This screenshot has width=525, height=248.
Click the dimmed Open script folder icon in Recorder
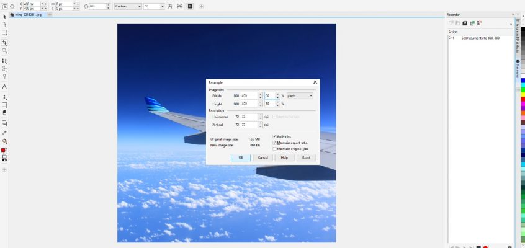click(458, 24)
